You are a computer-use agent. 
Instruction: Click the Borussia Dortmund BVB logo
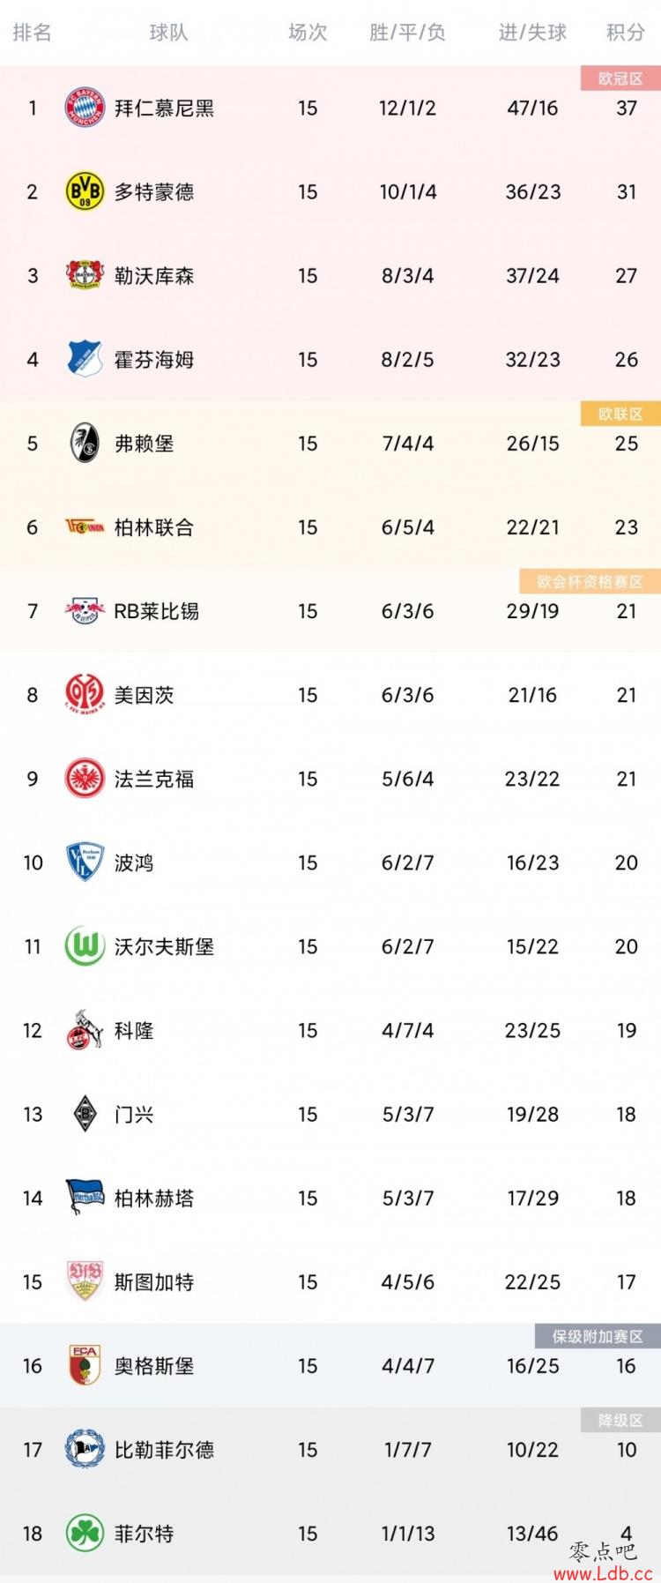(85, 191)
